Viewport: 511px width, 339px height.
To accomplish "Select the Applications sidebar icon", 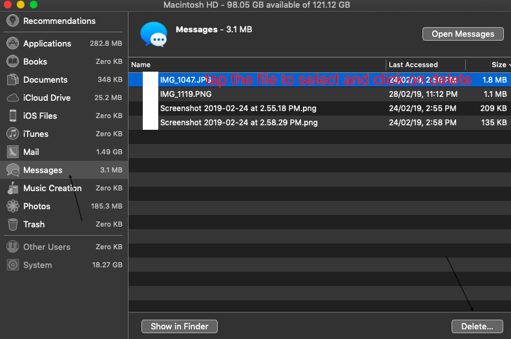I will click(12, 43).
